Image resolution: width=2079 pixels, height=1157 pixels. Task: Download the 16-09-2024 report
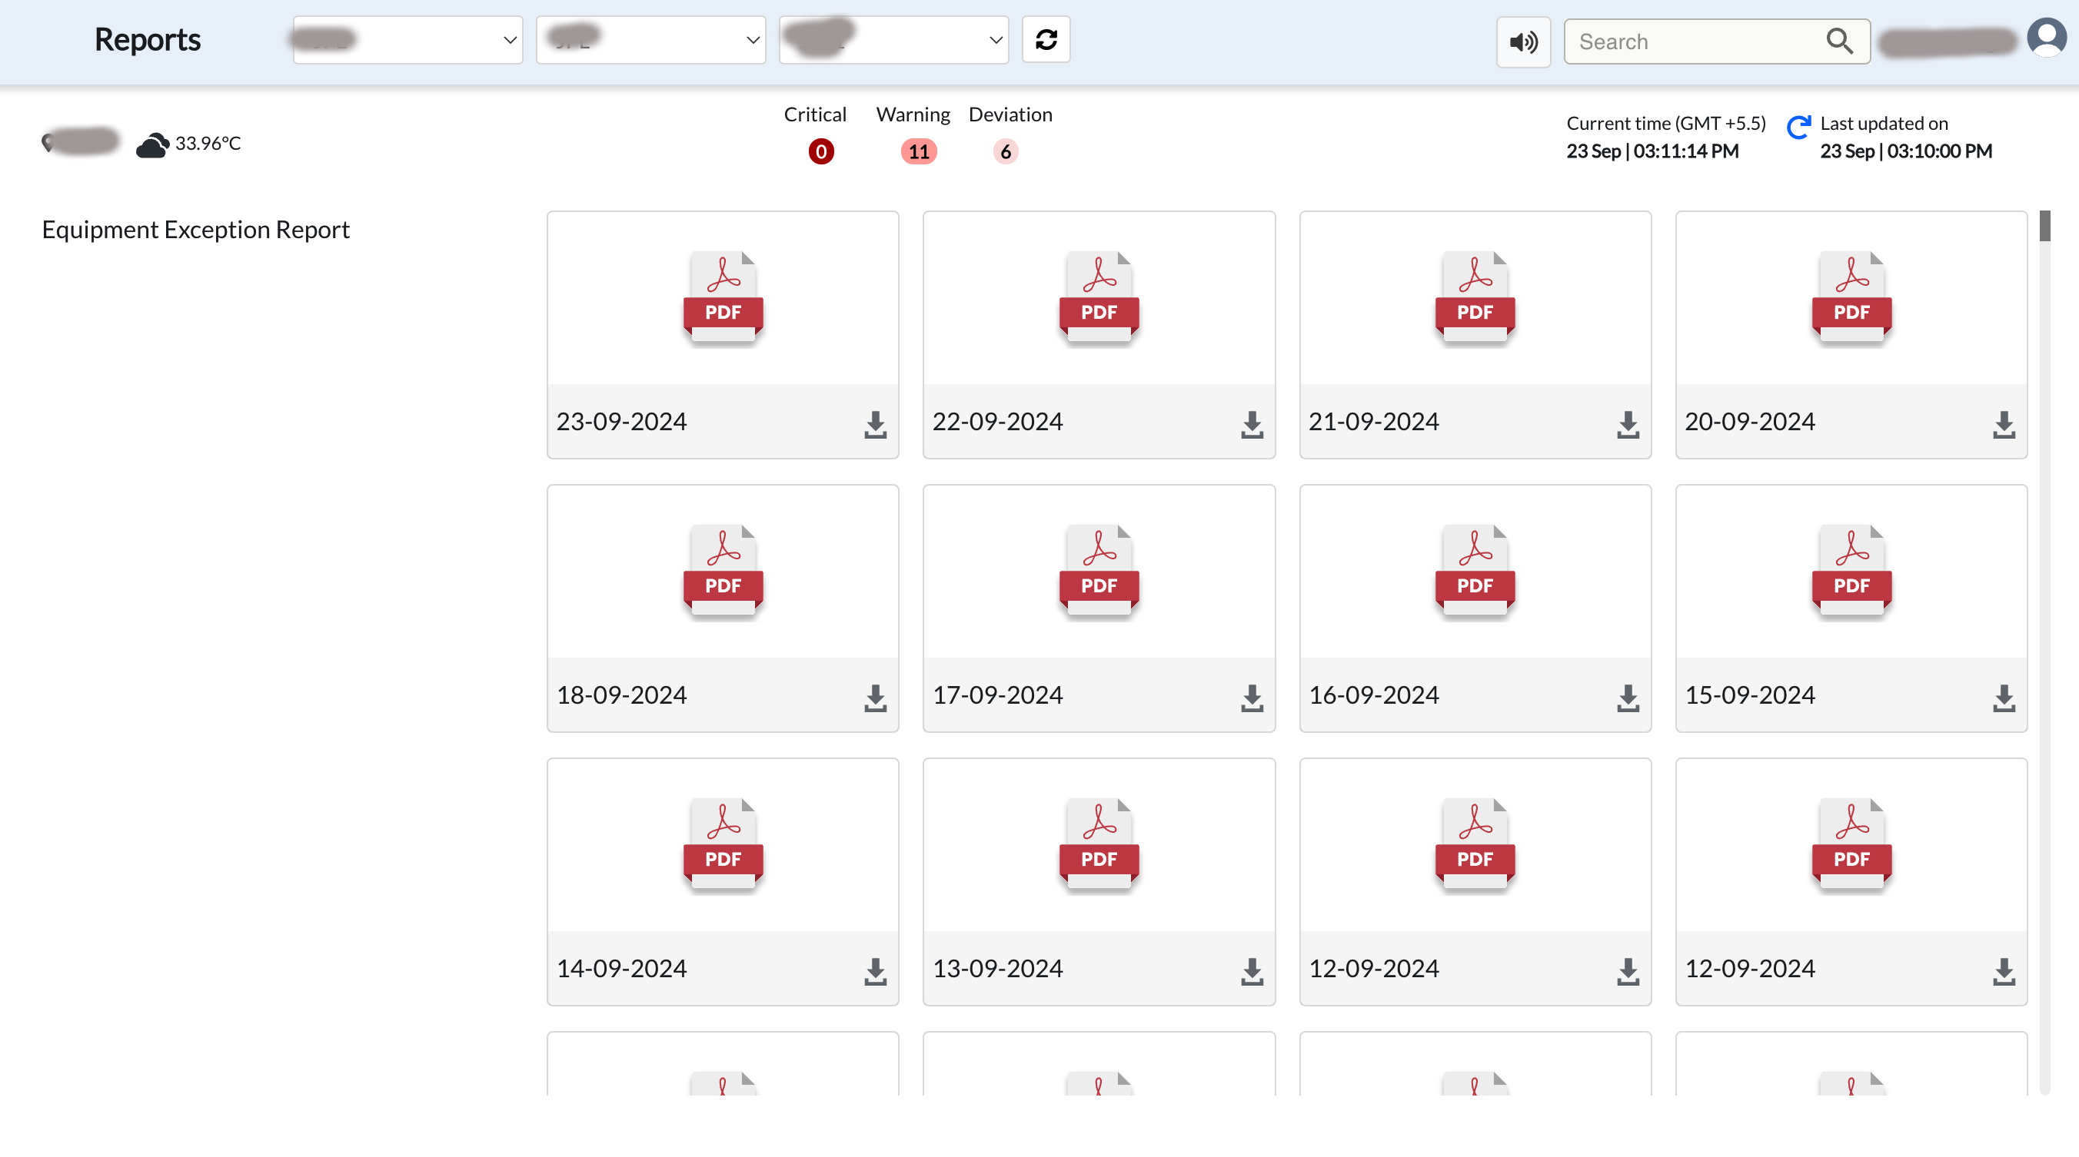pyautogui.click(x=1627, y=698)
